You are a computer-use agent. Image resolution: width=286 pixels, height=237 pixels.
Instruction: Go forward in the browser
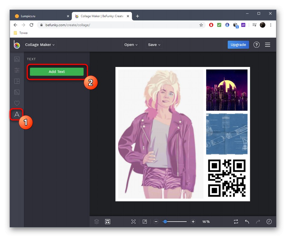[23, 25]
